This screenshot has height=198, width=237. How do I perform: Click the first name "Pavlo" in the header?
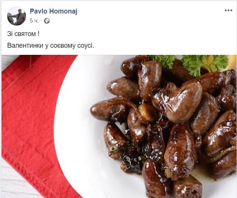tap(38, 11)
